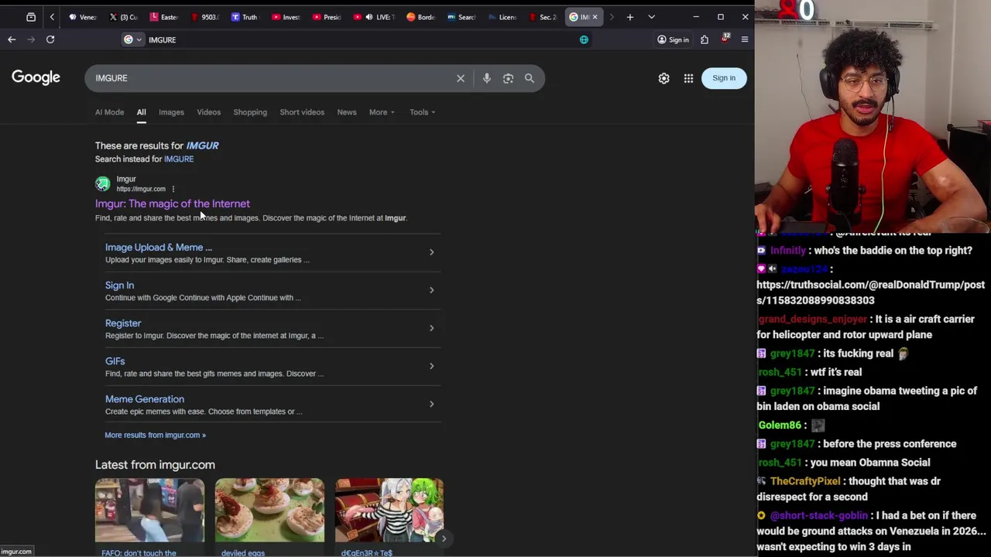Image resolution: width=991 pixels, height=557 pixels.
Task: Click More results from imgur.com
Action: [x=155, y=435]
